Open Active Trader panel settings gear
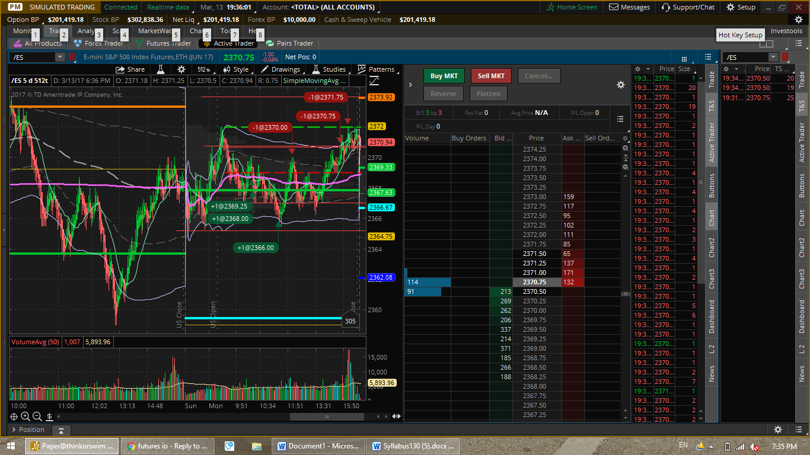 coord(620,85)
